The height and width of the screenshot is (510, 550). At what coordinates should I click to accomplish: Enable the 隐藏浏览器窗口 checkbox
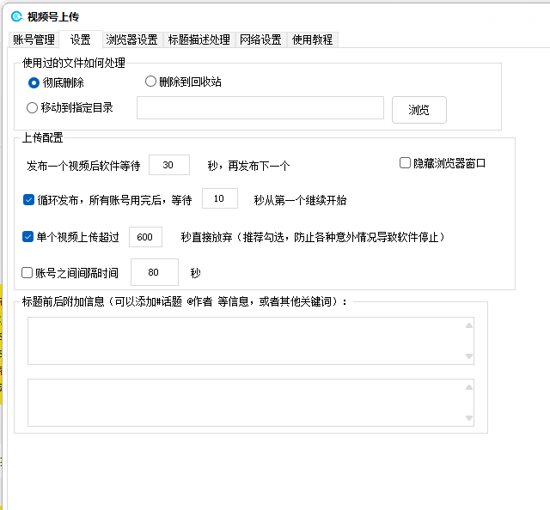[x=406, y=163]
